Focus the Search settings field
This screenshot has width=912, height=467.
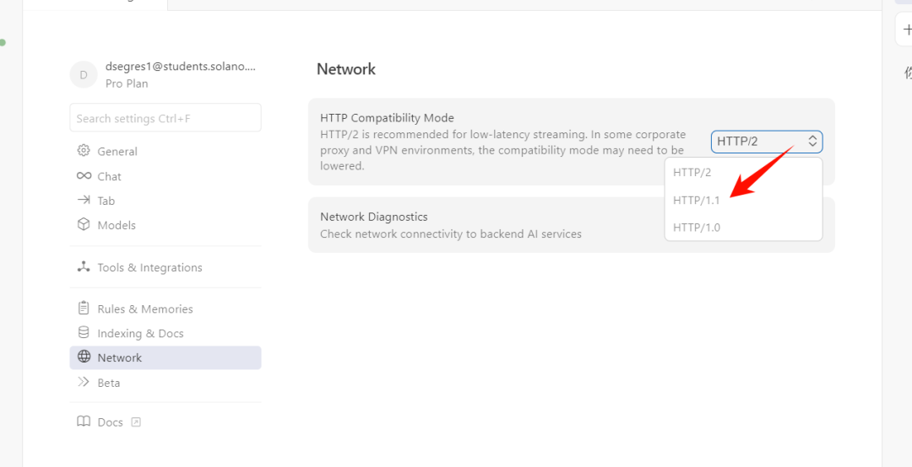pos(166,119)
